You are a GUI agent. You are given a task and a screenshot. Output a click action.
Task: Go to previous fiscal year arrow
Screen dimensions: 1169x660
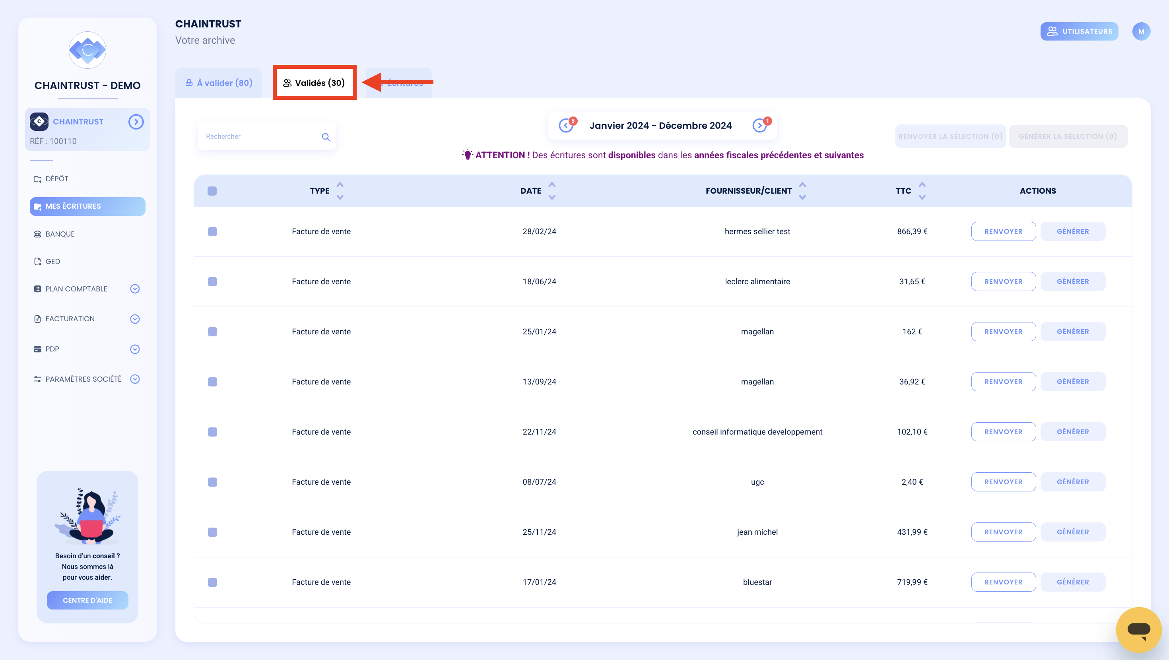tap(566, 125)
